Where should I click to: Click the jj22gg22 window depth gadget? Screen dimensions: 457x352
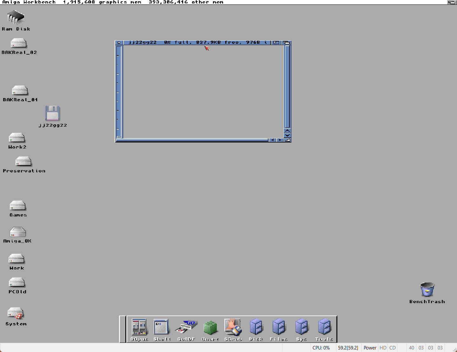pos(286,43)
